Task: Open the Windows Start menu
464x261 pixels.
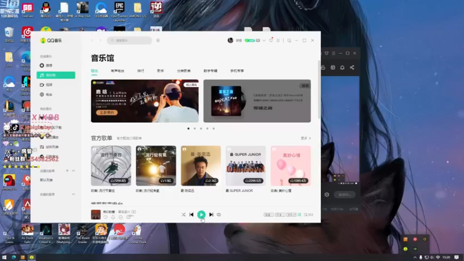Action: pos(4,258)
